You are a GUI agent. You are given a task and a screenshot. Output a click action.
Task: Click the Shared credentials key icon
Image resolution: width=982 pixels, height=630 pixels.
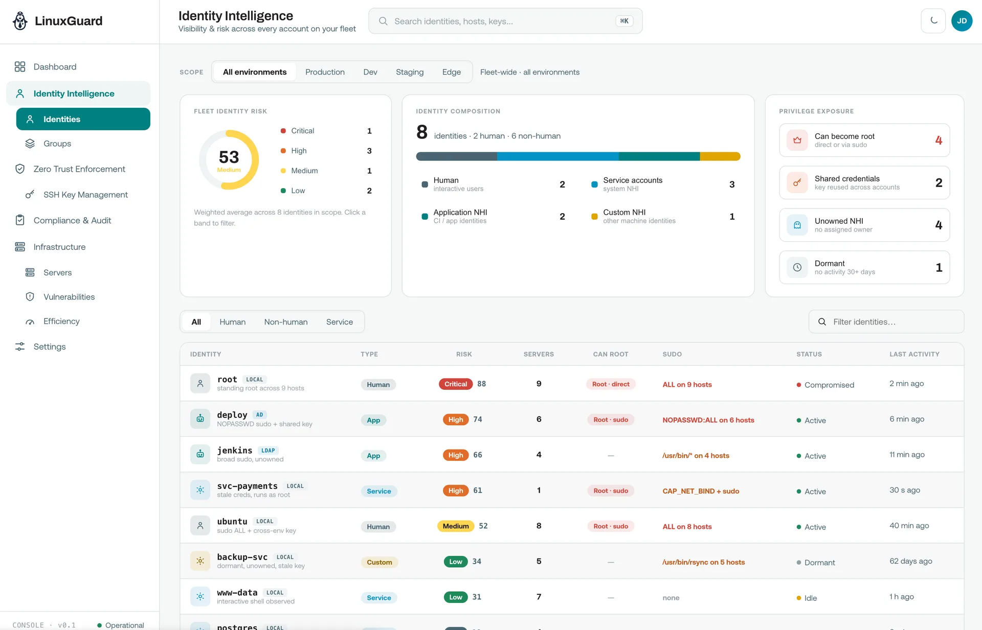pyautogui.click(x=797, y=182)
